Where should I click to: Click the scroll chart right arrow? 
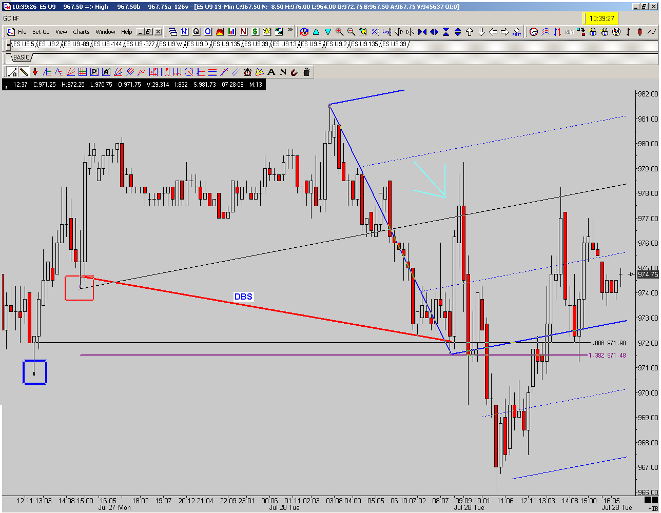coord(505,31)
